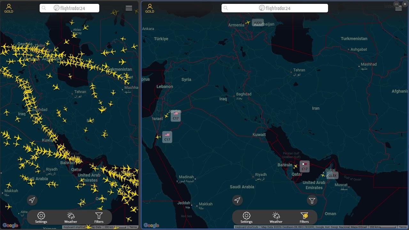Click Tehran label in left map

80,92
